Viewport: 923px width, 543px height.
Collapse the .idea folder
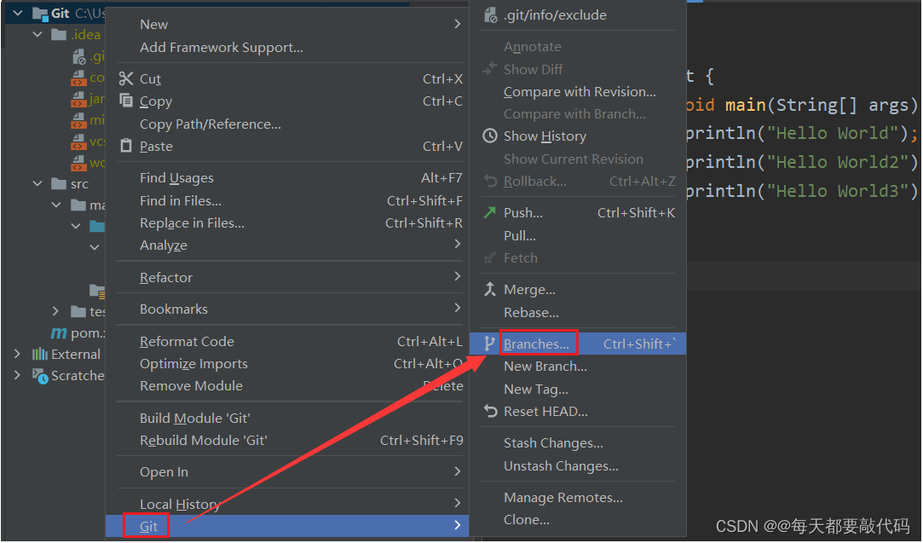coord(37,34)
